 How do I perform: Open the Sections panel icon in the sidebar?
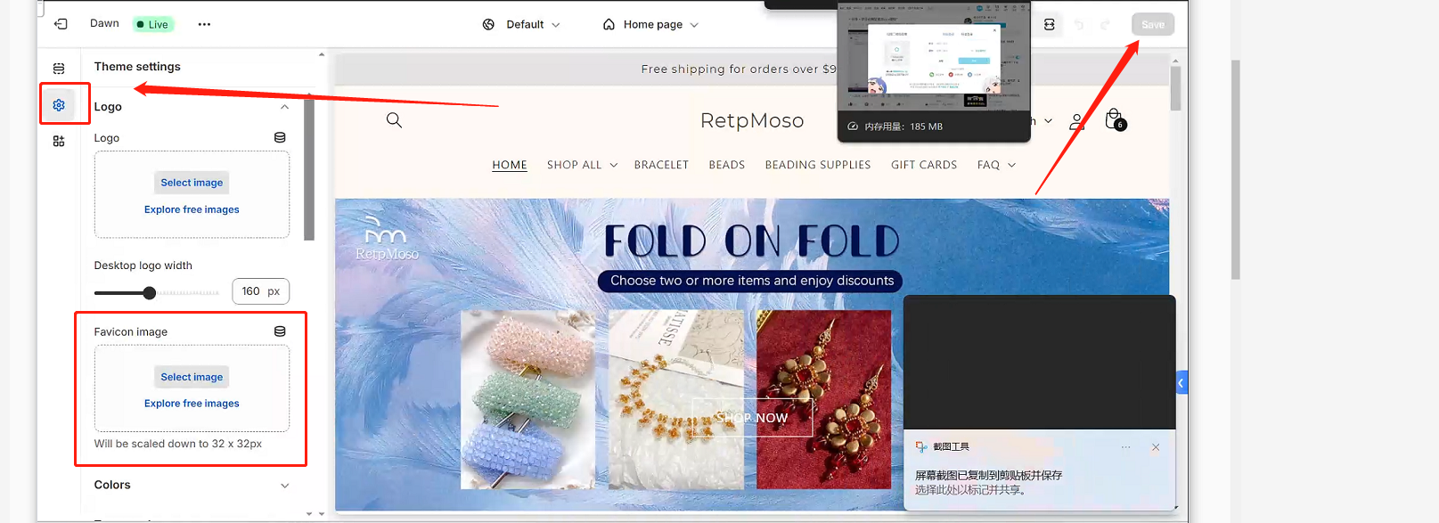point(59,69)
